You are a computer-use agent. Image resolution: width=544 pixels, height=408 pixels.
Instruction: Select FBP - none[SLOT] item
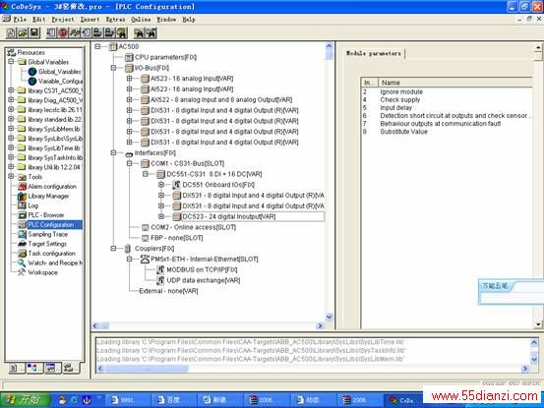tap(177, 238)
